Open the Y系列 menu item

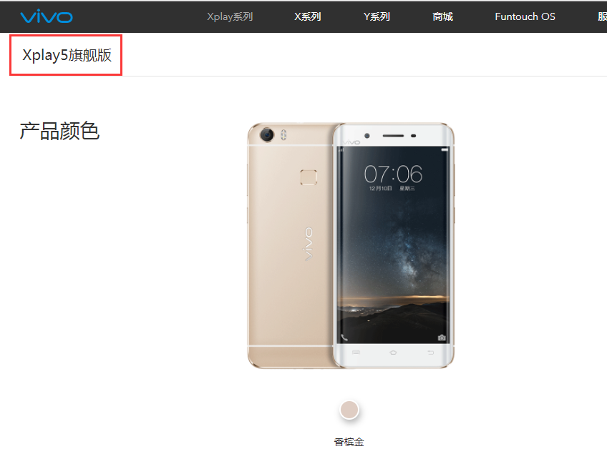(377, 16)
